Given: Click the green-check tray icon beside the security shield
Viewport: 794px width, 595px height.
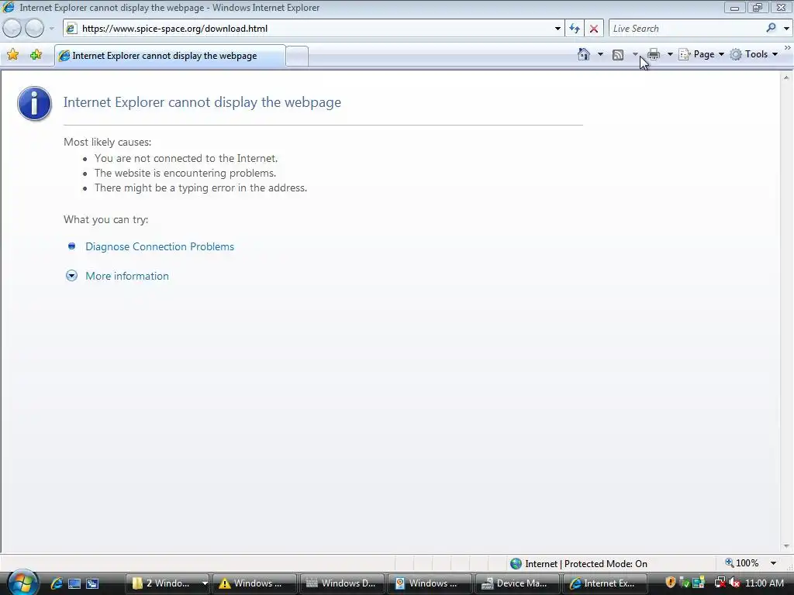Looking at the screenshot, I should click(685, 583).
